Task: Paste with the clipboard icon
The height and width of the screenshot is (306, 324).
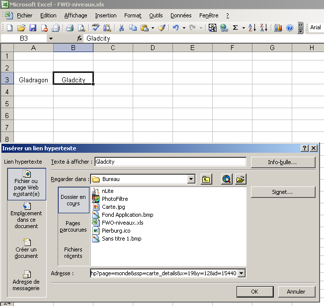Action: pos(145,28)
